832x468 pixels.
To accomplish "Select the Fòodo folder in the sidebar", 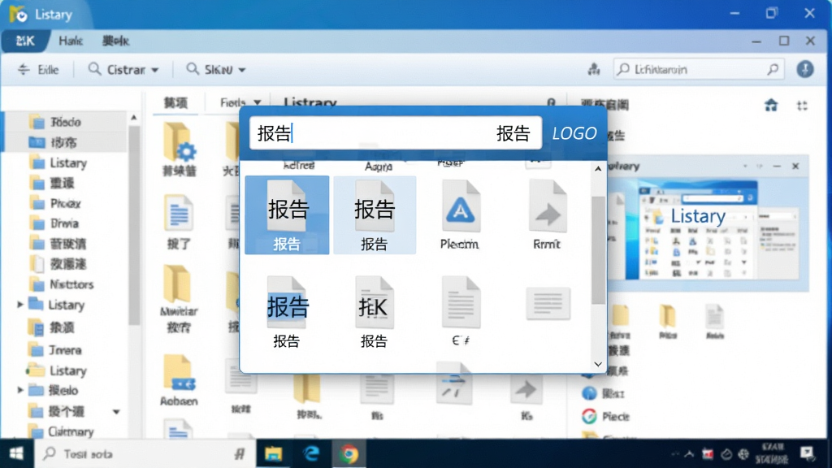I will coord(55,122).
